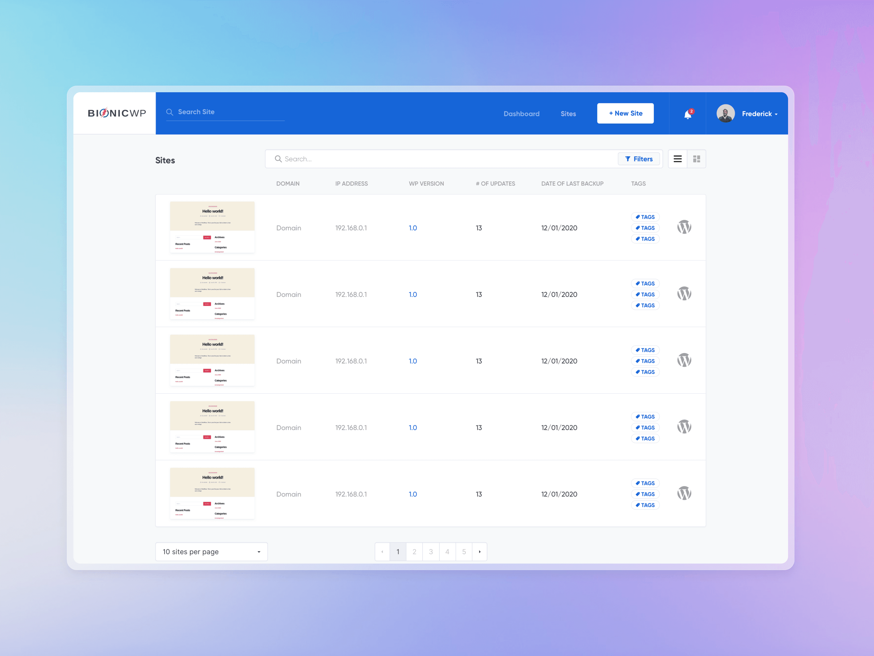Go to page 3 in pagination
This screenshot has height=656, width=874.
click(x=431, y=552)
